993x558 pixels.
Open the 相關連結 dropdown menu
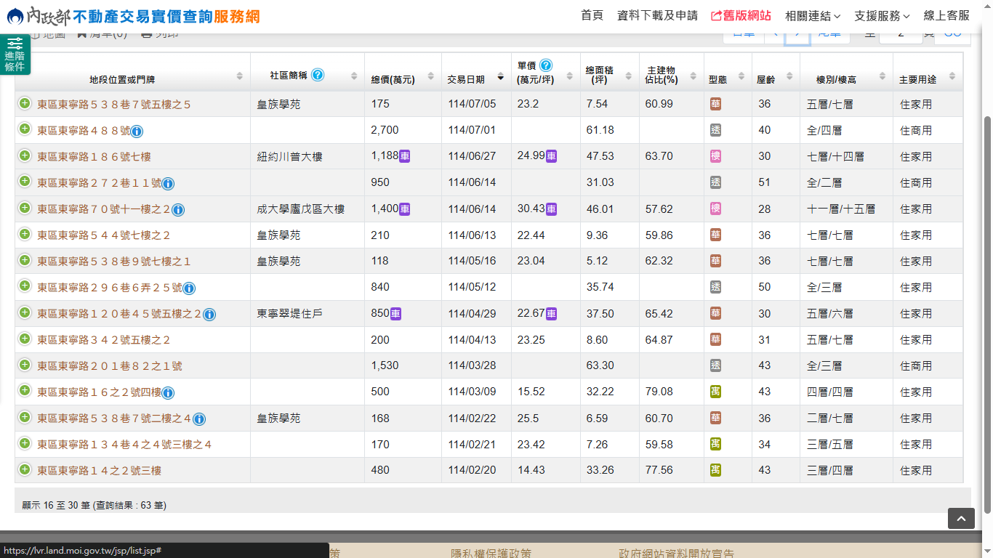coord(812,16)
